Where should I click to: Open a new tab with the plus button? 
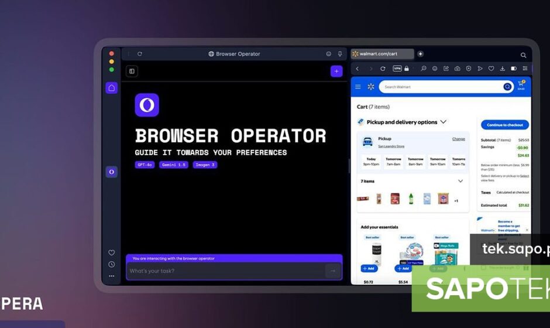[420, 54]
